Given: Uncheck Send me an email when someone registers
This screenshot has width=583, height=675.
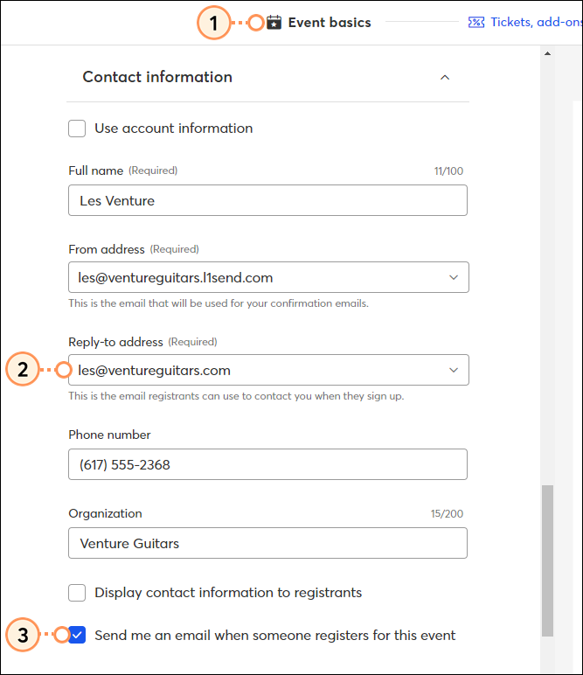Looking at the screenshot, I should pos(77,635).
